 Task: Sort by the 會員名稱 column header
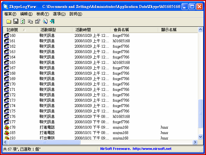(121, 30)
